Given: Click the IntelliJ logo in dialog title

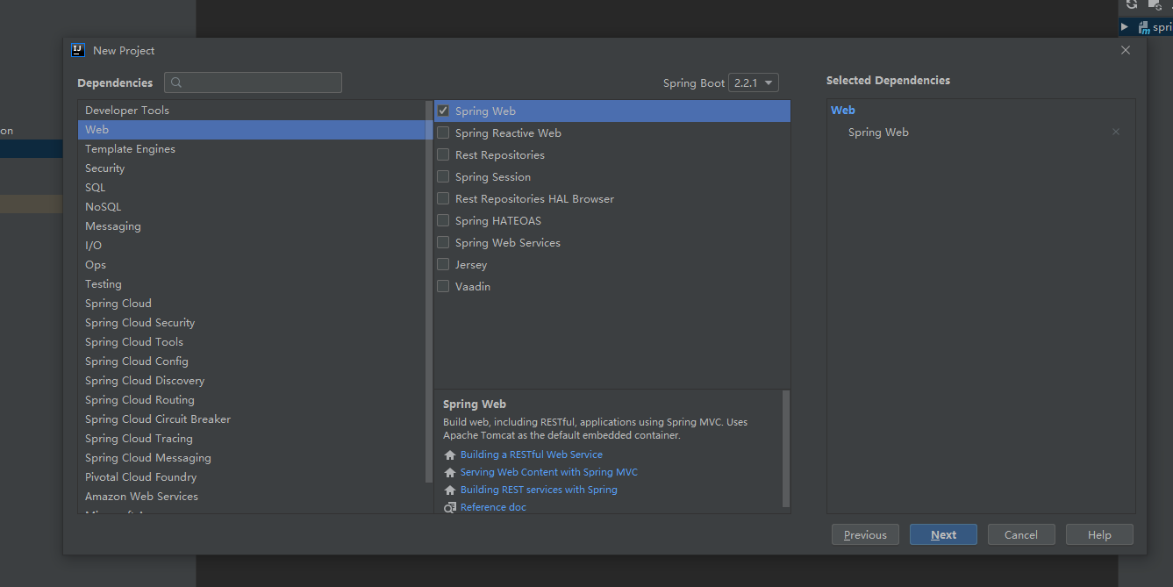Looking at the screenshot, I should (x=78, y=50).
